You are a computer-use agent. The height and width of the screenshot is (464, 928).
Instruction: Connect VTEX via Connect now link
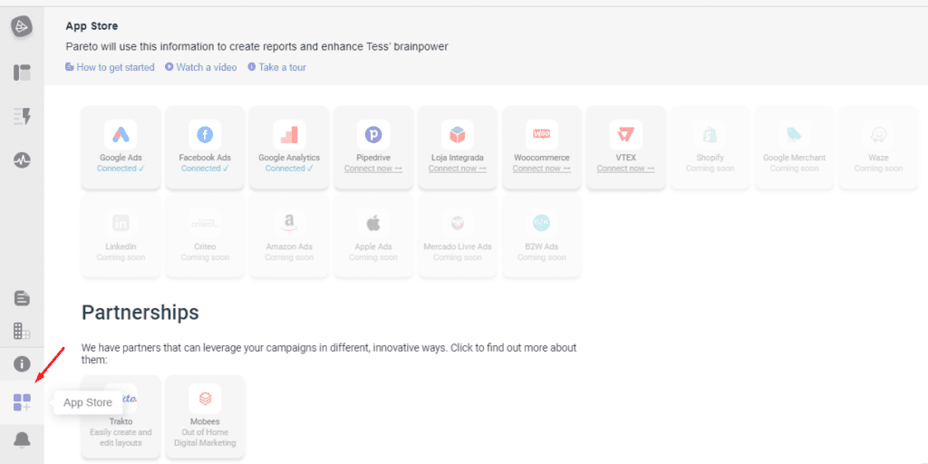point(625,169)
